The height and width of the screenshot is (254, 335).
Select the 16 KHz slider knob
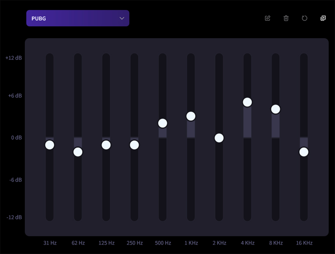pyautogui.click(x=304, y=152)
